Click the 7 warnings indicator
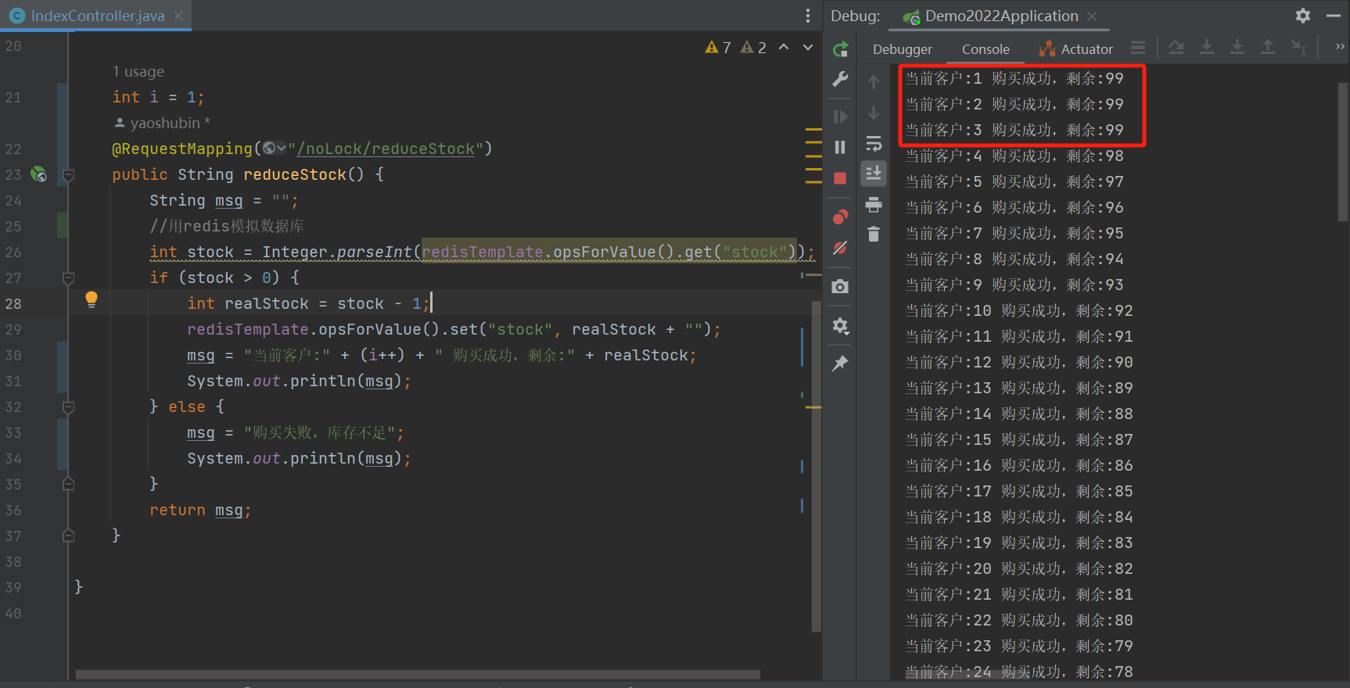The width and height of the screenshot is (1350, 688). tap(718, 48)
